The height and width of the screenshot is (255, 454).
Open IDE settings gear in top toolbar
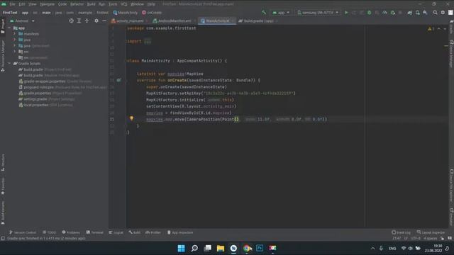[443, 13]
